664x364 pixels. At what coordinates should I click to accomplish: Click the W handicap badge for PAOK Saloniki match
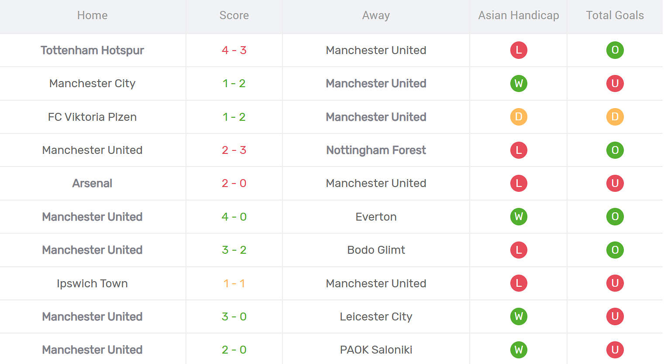click(519, 350)
